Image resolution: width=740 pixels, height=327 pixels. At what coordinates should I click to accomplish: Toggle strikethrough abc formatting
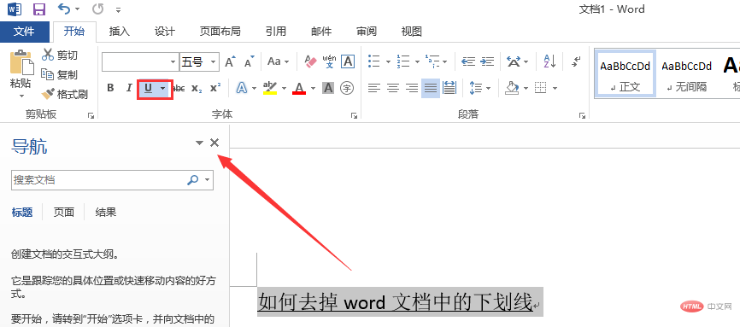[x=179, y=88]
